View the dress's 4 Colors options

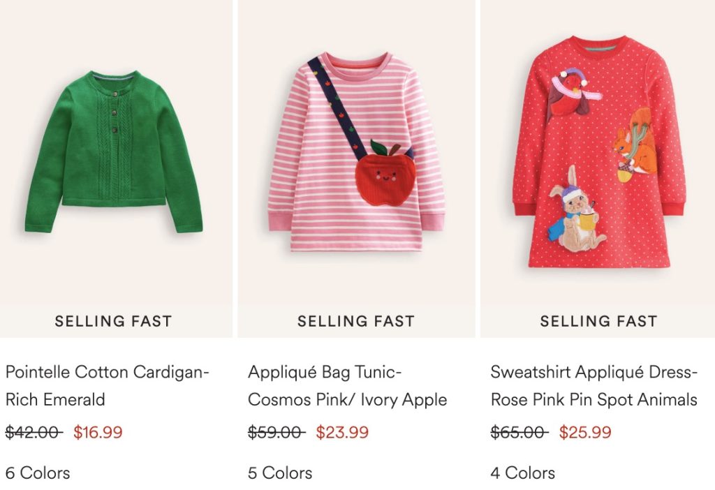pyautogui.click(x=523, y=473)
